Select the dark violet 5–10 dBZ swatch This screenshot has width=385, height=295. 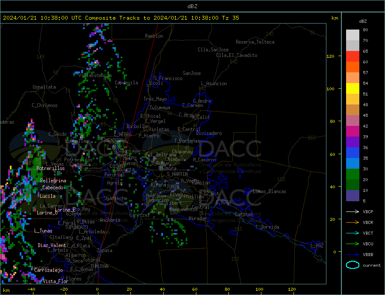352,196
